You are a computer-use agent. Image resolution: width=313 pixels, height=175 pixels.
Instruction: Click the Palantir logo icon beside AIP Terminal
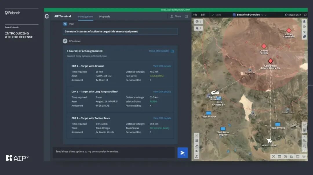[x=47, y=16]
